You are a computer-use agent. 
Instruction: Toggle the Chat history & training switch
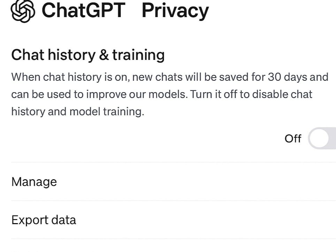[x=322, y=139]
